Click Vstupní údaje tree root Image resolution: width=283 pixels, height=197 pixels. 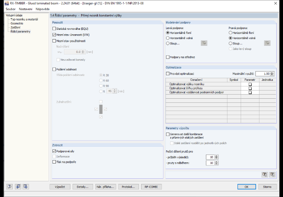click(14, 15)
